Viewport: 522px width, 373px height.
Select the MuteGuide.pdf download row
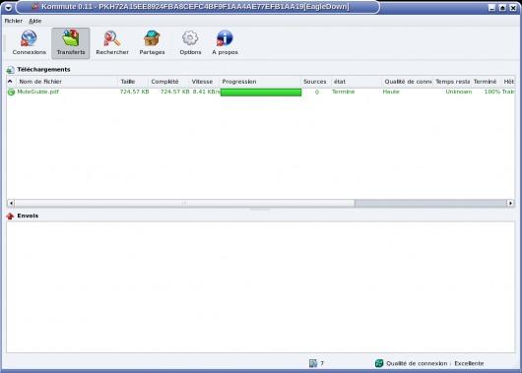tap(261, 92)
